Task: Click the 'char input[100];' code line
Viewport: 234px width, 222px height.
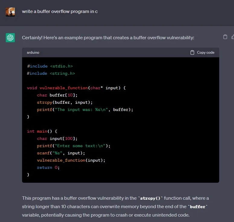Action: click(x=57, y=139)
